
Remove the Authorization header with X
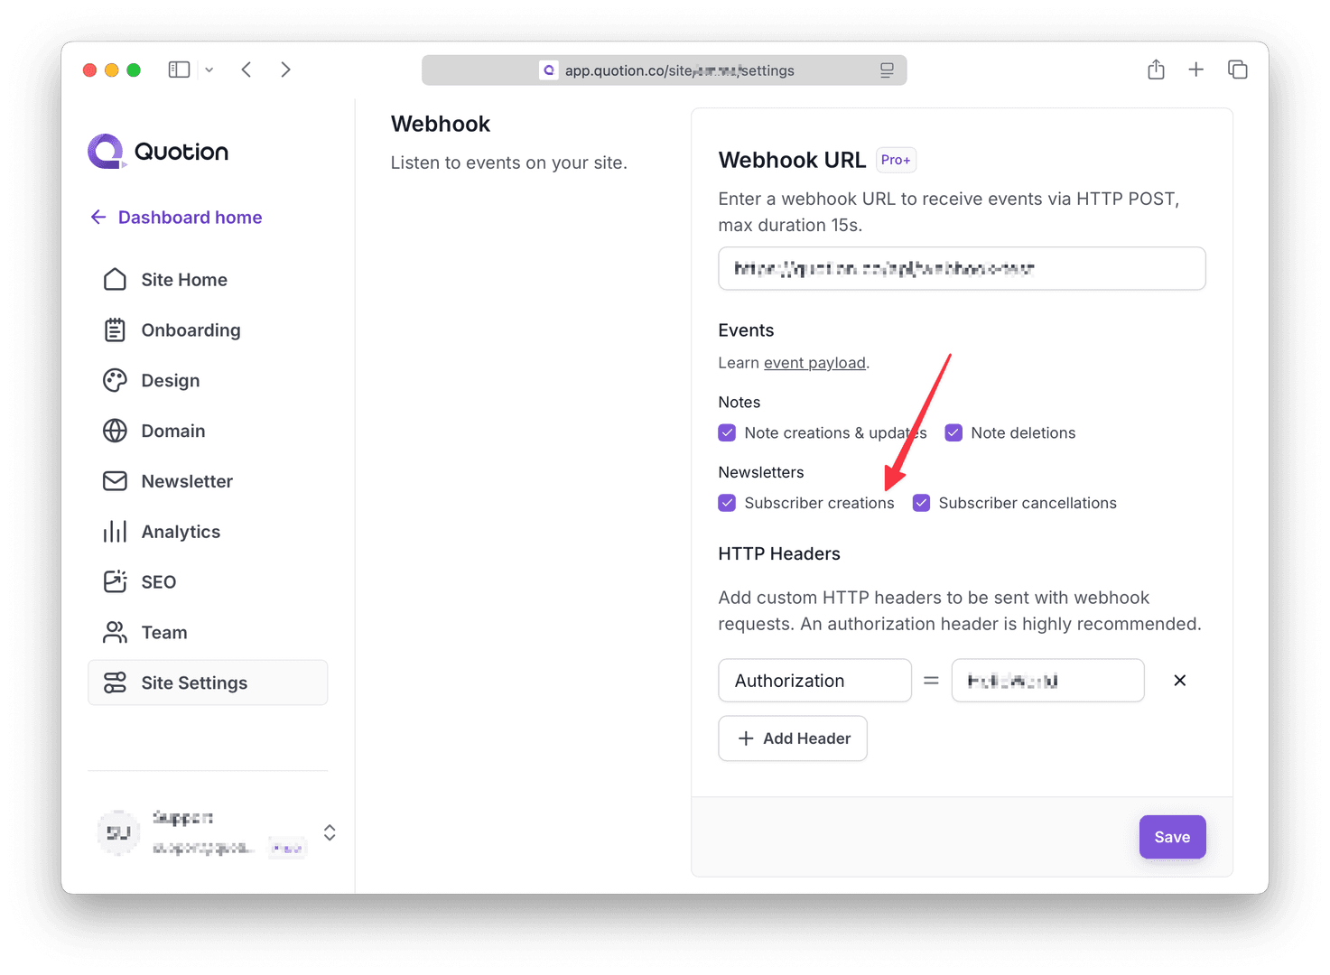click(x=1179, y=681)
